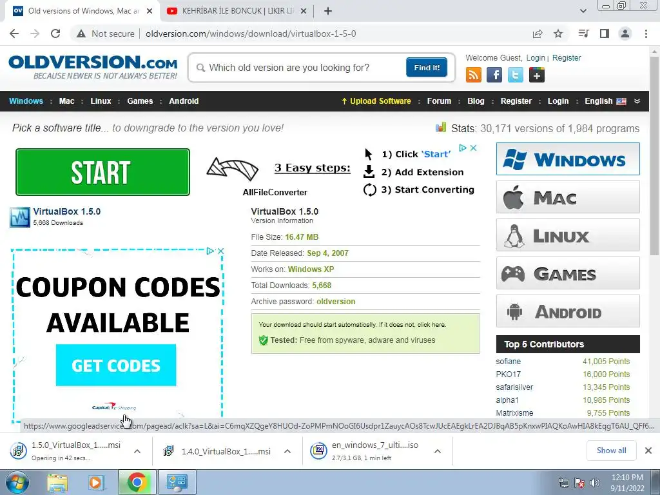Click the Action Center flag tray icon
The width and height of the screenshot is (660, 495).
point(579,482)
